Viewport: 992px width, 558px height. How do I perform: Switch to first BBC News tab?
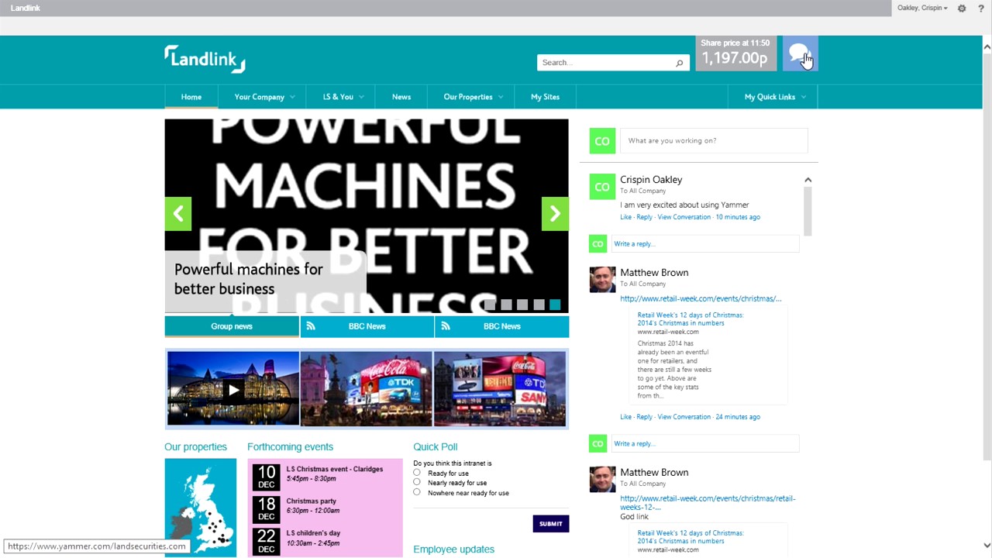(x=367, y=326)
